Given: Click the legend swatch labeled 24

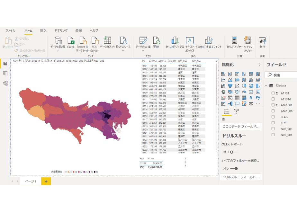Looking at the screenshot, I should (68, 172).
